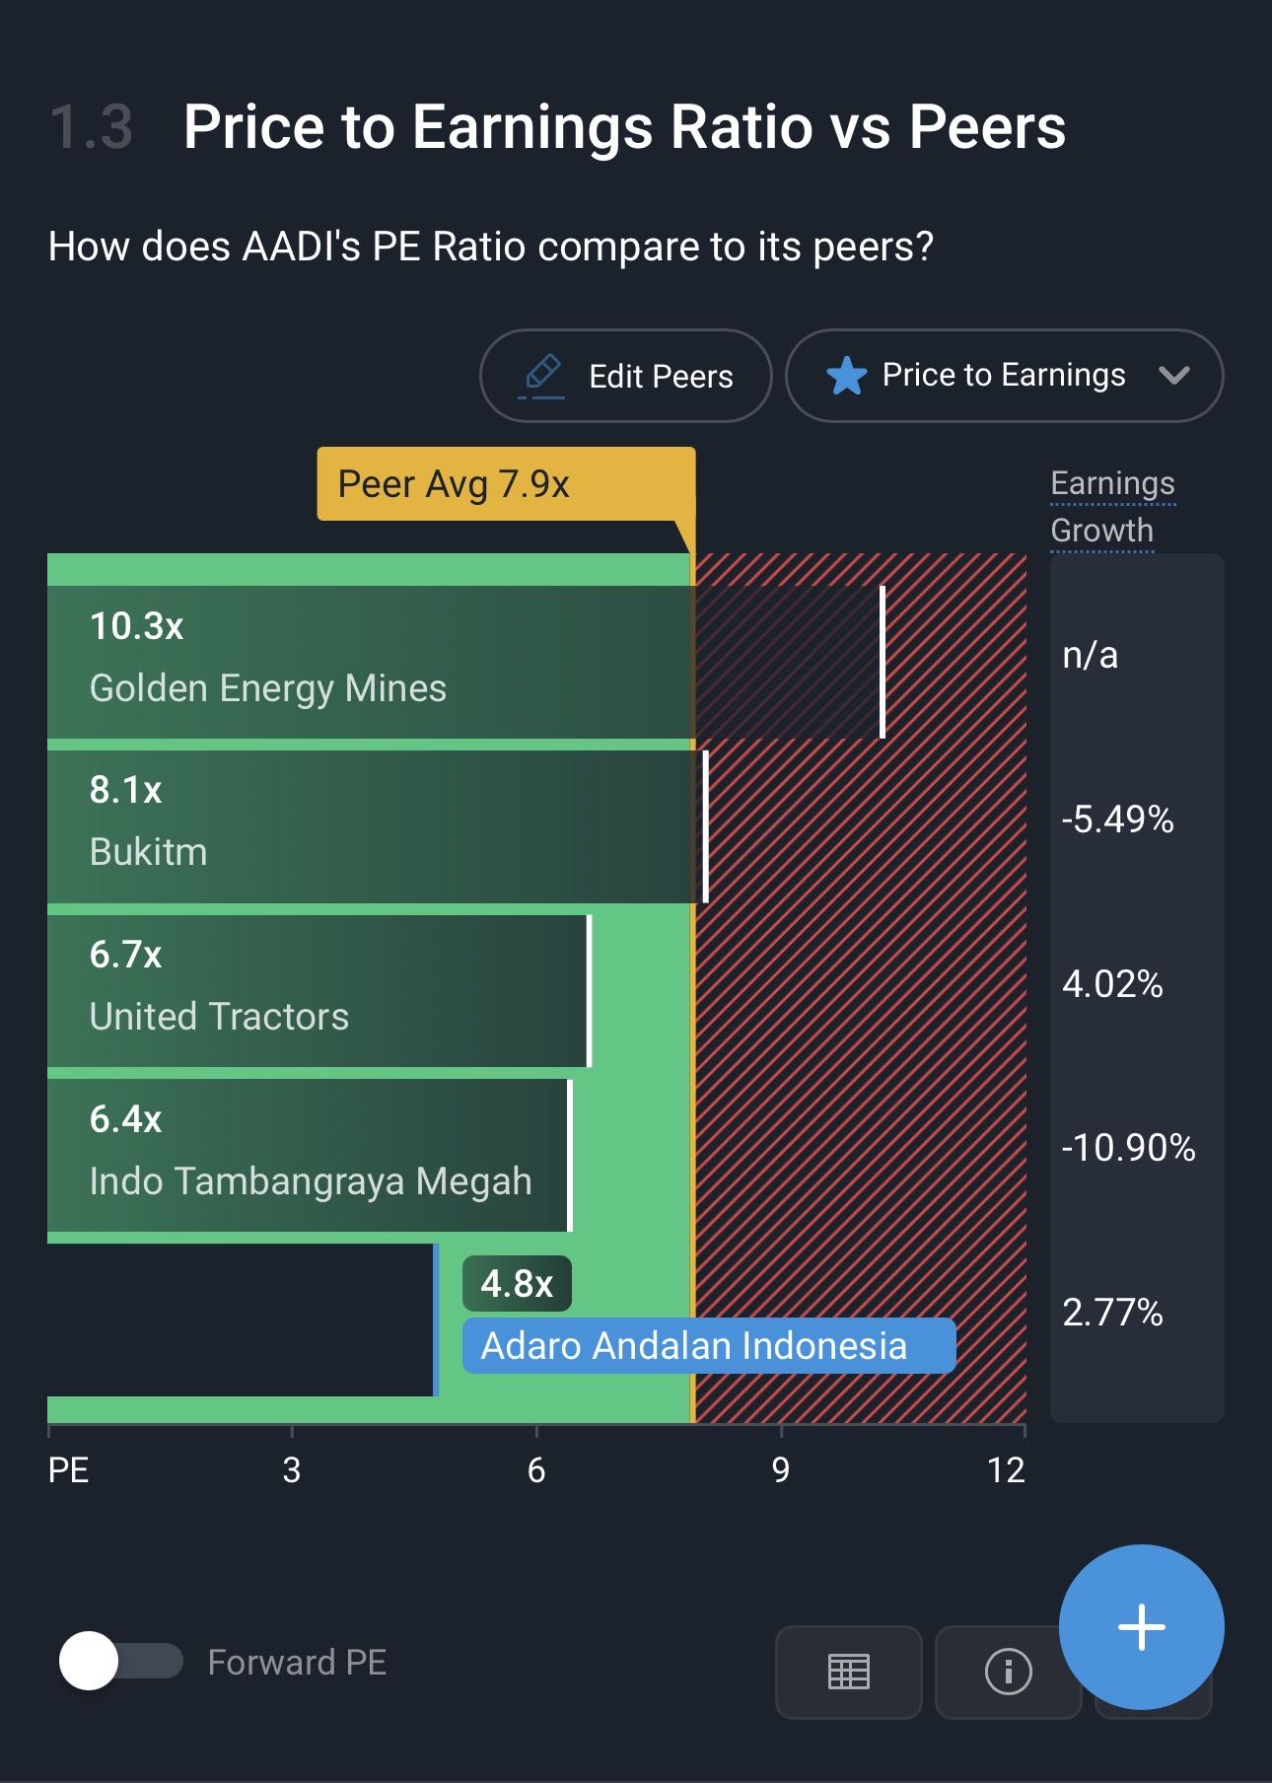Viewport: 1272px width, 1783px height.
Task: Click the -10.90% earnings growth value
Action: 1128,1148
